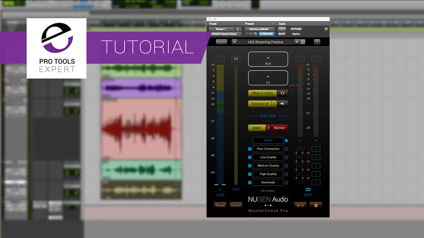
Task: Click the NONE codec slot
Action: point(268,141)
